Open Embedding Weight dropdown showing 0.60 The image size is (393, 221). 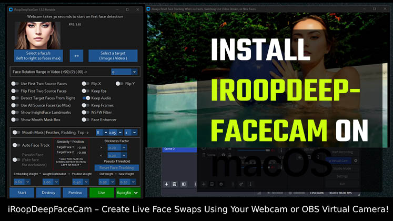pyautogui.click(x=22, y=182)
